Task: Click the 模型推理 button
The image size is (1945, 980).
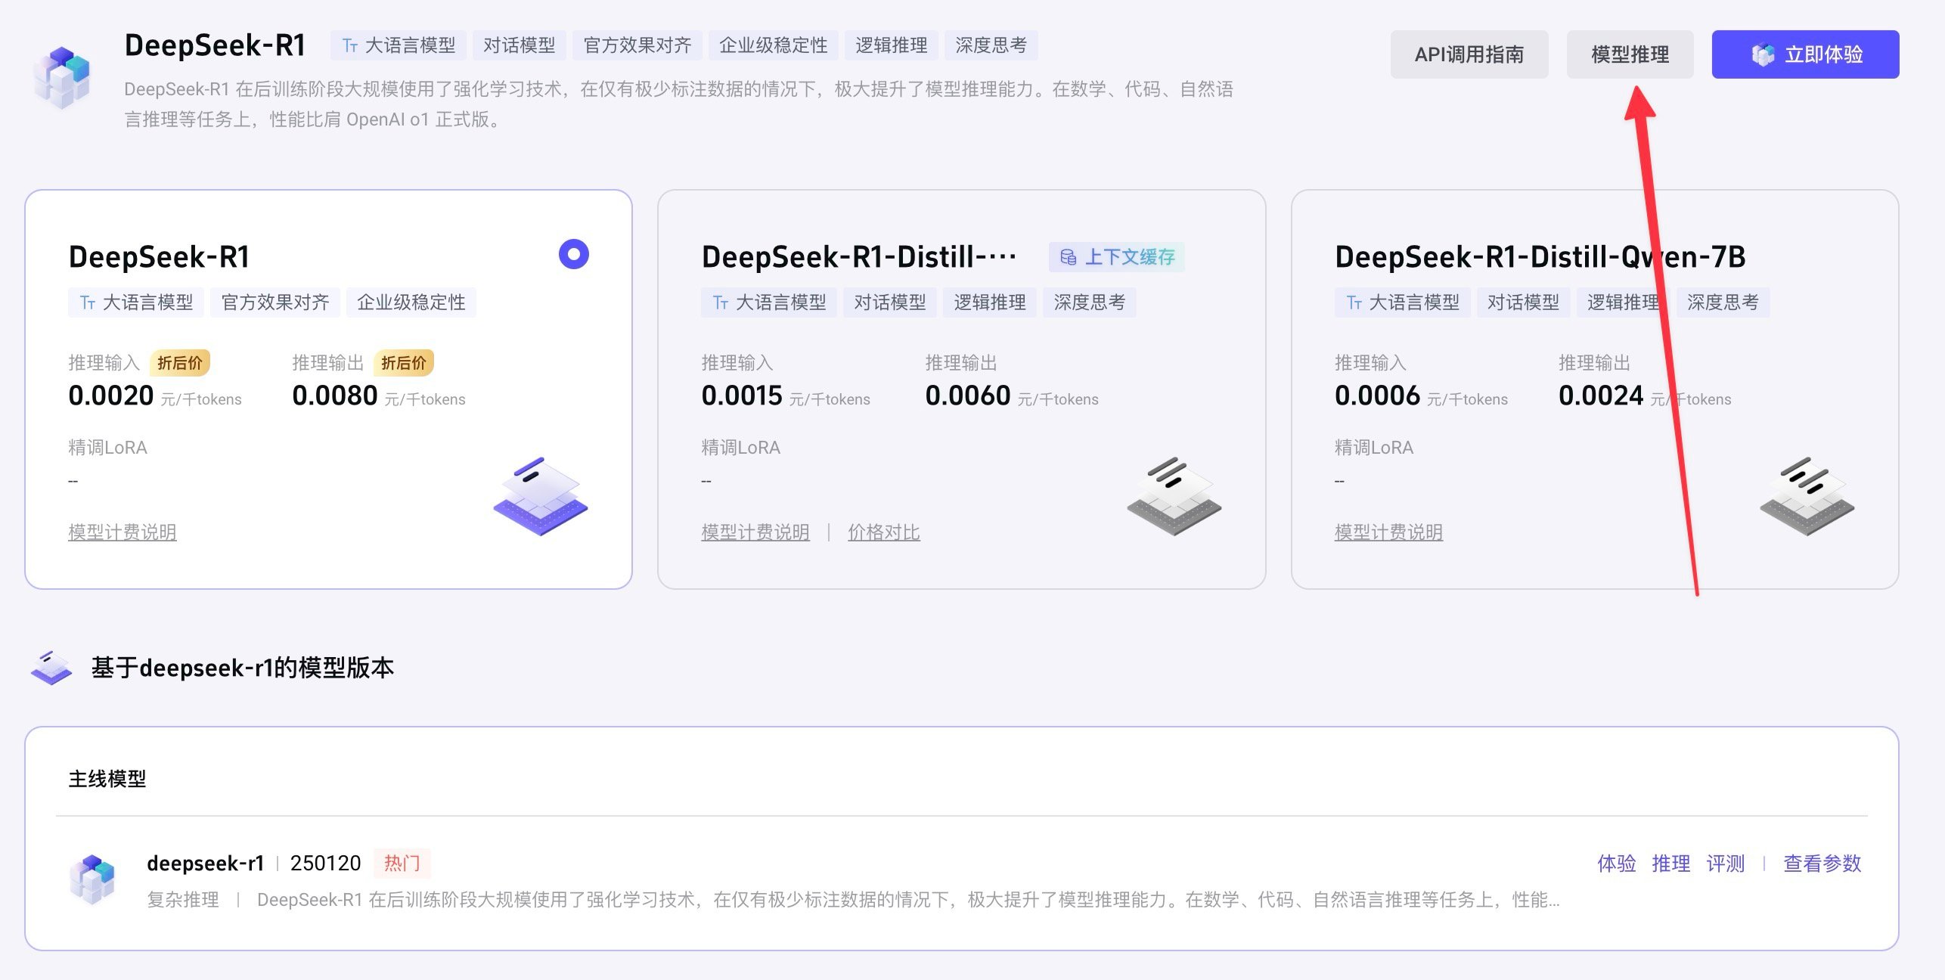Action: [1630, 54]
